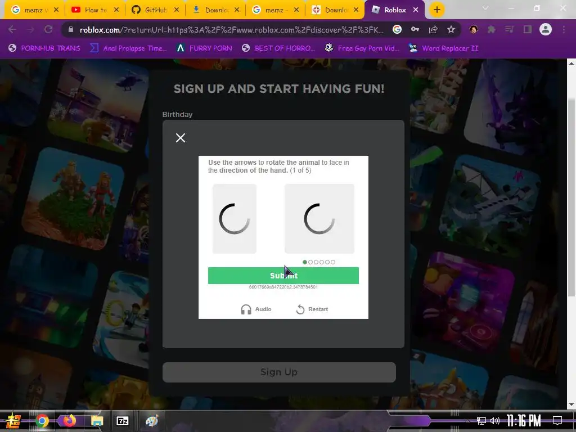Click the page scrollbar
Image resolution: width=576 pixels, height=432 pixels.
pyautogui.click(x=571, y=196)
